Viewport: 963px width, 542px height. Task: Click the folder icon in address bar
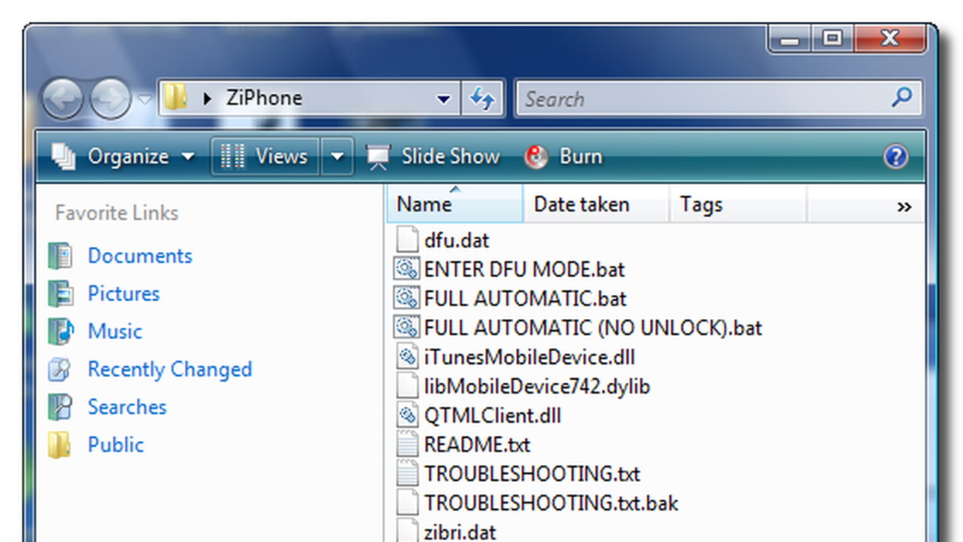pos(175,98)
